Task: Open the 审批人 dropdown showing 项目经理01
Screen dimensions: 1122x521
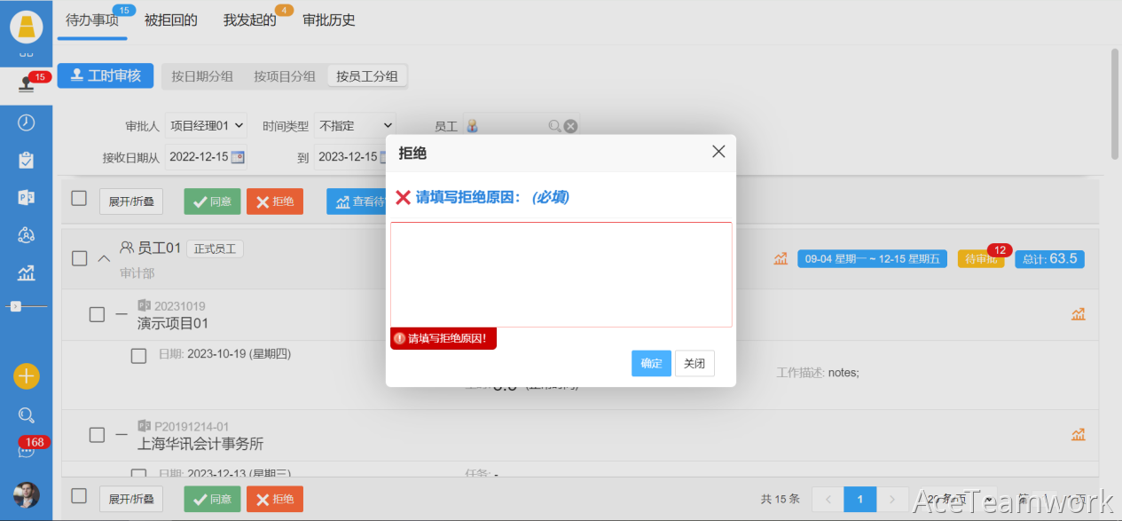Action: [207, 126]
